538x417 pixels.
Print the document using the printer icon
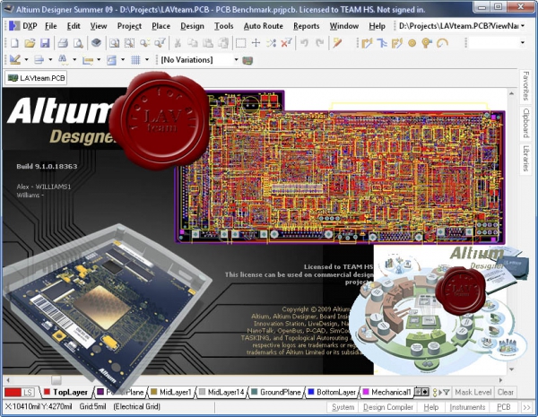(x=63, y=43)
